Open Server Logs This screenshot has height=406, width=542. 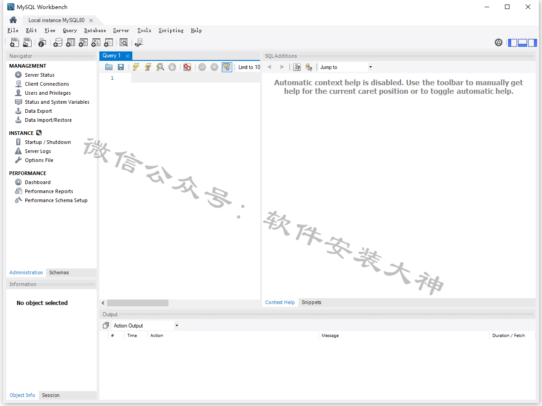[38, 151]
